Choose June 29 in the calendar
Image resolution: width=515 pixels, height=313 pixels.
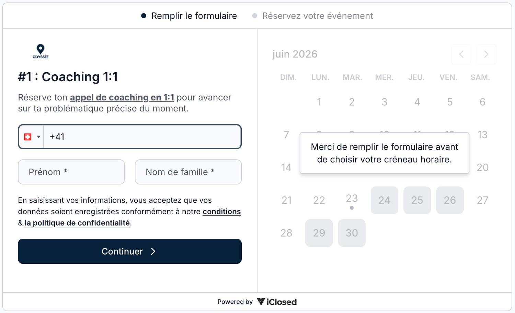(319, 233)
